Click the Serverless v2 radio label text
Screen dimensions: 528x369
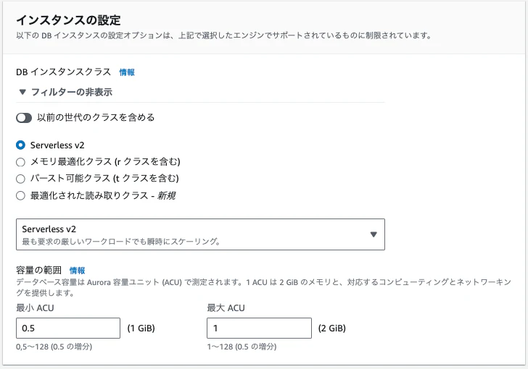click(x=57, y=145)
